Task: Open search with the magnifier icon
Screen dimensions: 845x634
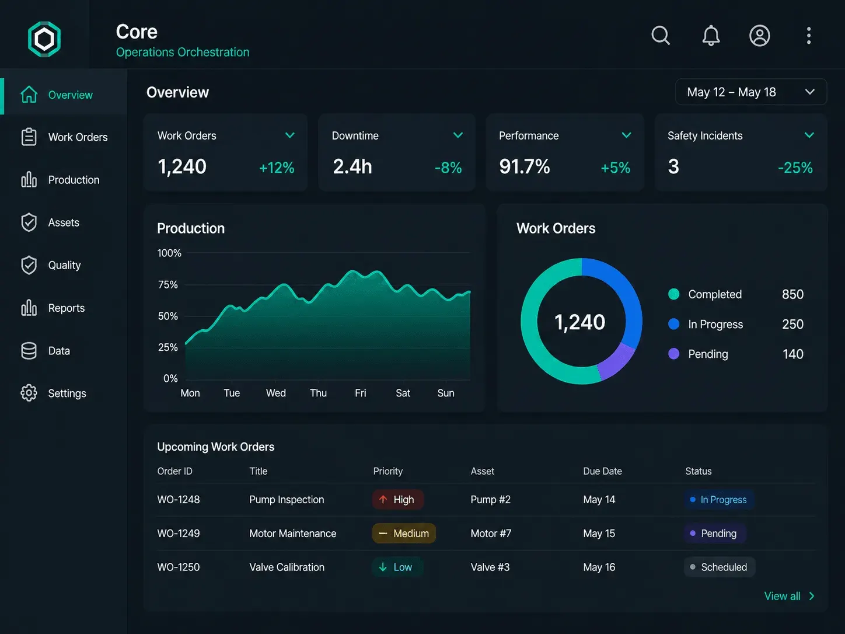Action: coord(661,36)
